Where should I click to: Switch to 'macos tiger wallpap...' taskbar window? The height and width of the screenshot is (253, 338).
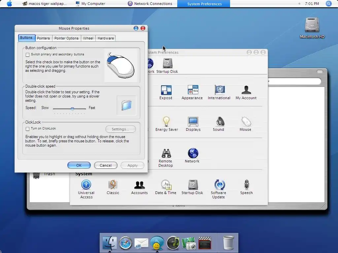point(45,4)
